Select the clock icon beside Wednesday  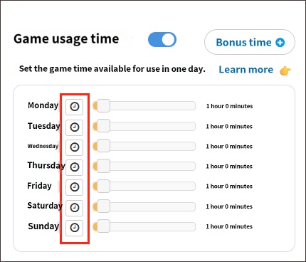[75, 147]
